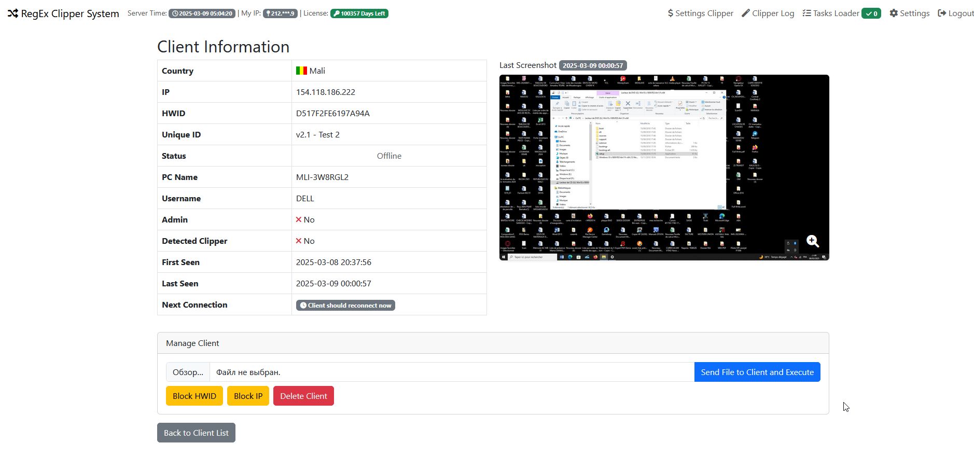Image resolution: width=974 pixels, height=457 pixels.
Task: Click the red X icon in the Admin row
Action: tap(299, 219)
